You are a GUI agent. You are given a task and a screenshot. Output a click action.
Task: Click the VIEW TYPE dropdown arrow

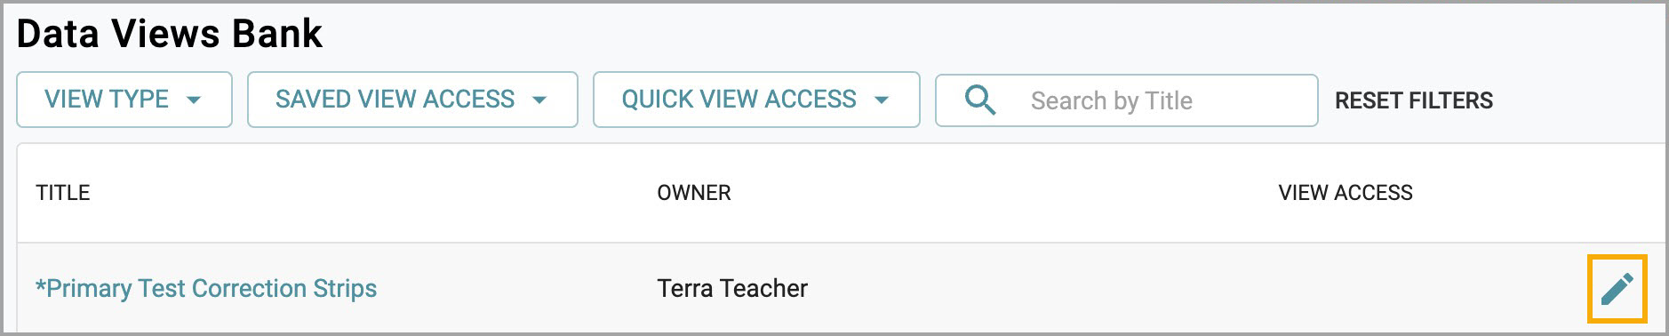194,100
